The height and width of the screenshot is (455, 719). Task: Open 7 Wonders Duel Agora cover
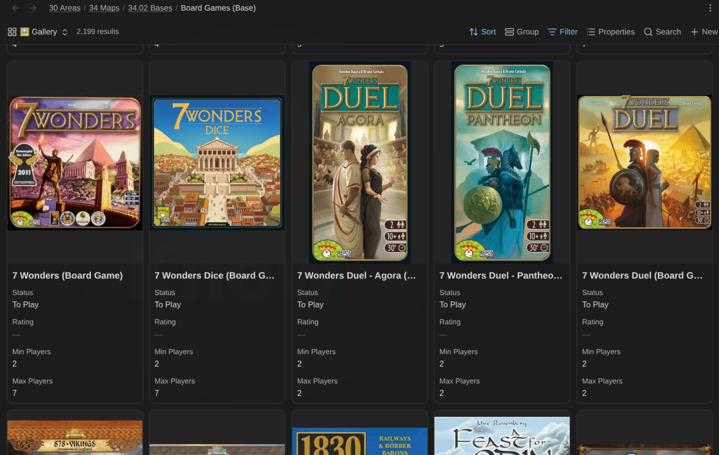tap(360, 163)
